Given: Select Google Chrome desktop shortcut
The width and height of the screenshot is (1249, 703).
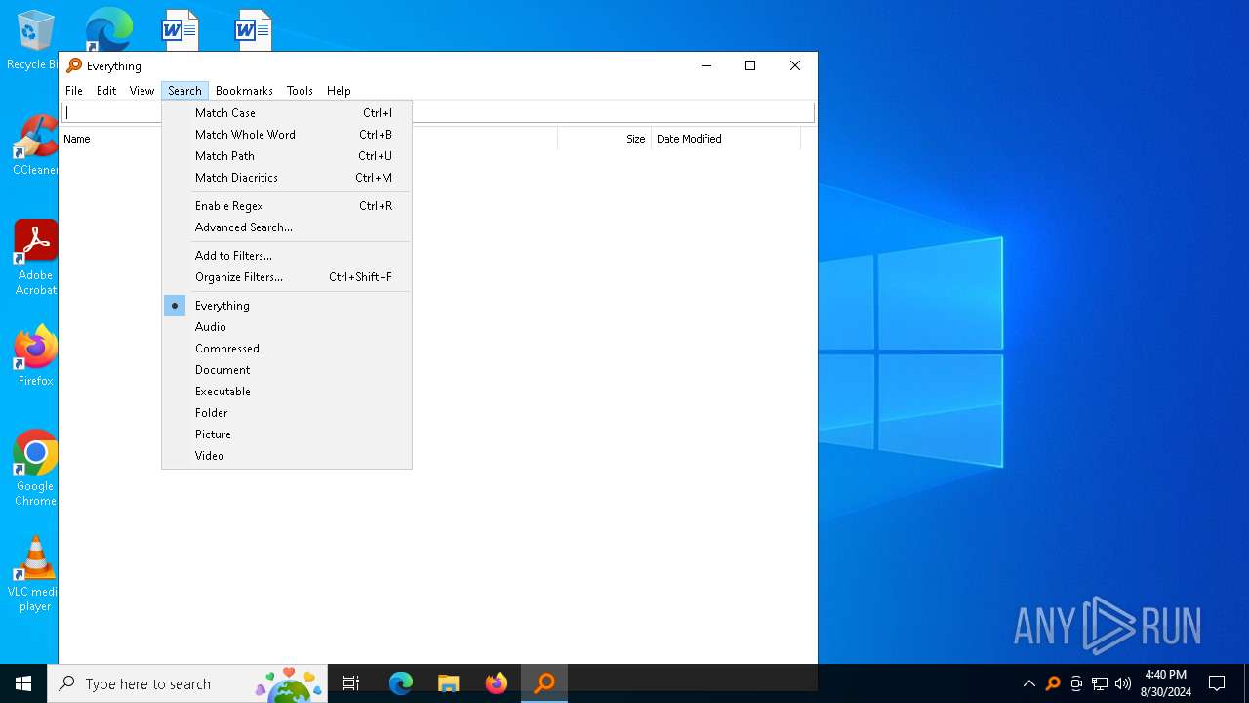Looking at the screenshot, I should coord(35,468).
